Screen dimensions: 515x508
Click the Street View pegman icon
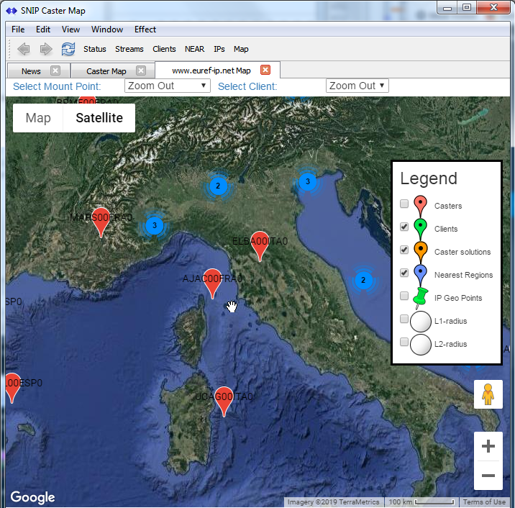coord(488,394)
